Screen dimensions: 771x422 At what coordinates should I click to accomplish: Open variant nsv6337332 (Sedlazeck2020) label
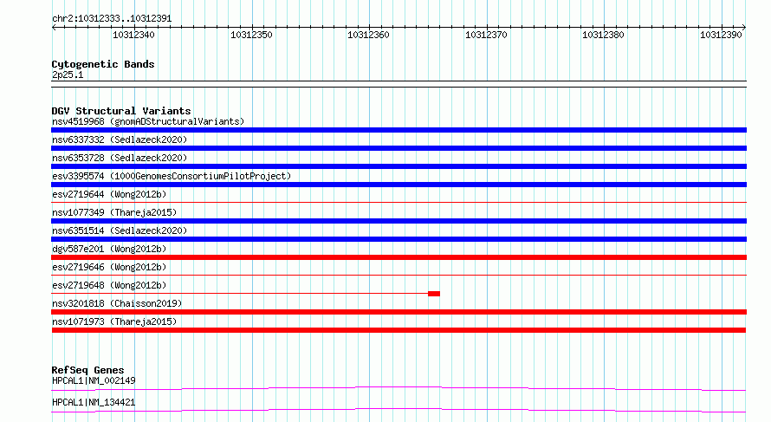tap(120, 140)
